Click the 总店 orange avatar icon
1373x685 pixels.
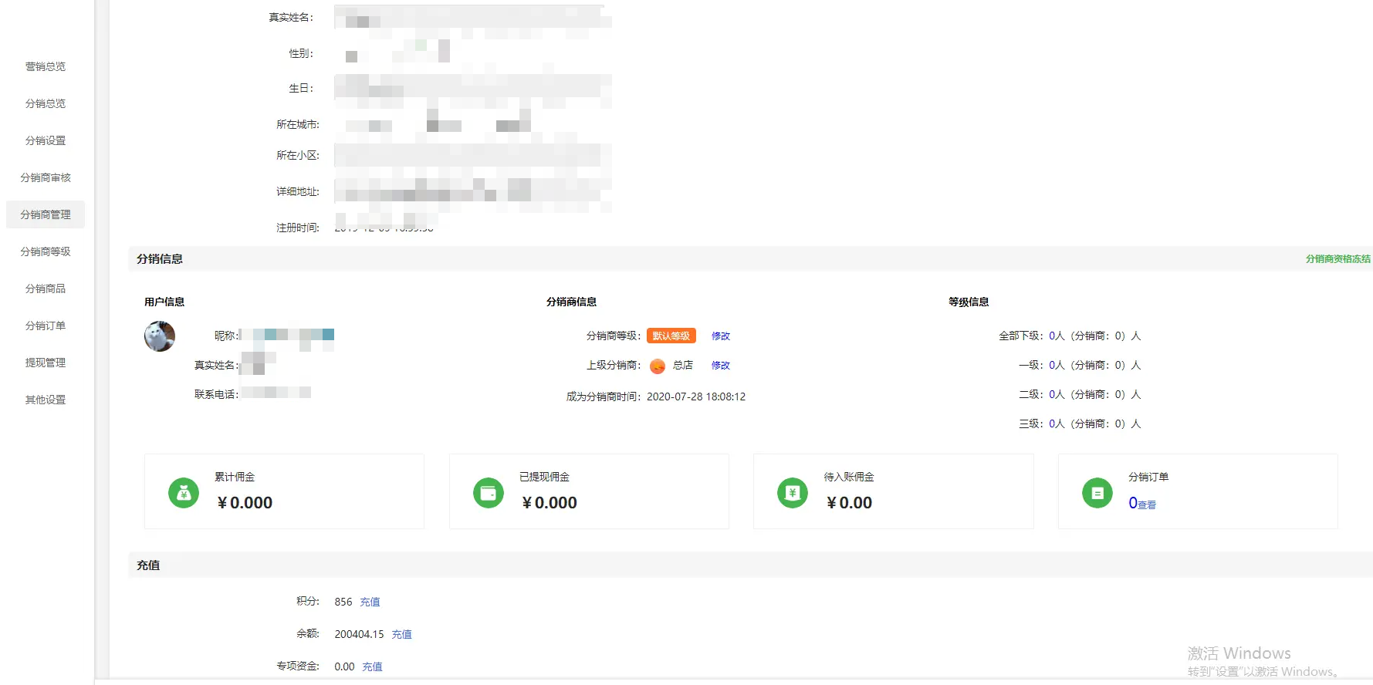point(658,366)
